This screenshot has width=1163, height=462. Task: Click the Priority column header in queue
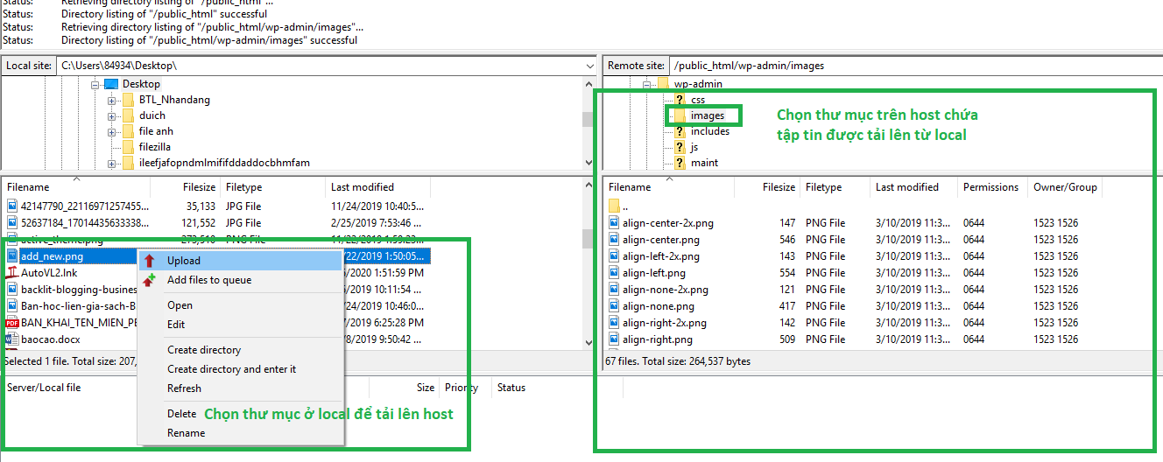click(x=464, y=388)
